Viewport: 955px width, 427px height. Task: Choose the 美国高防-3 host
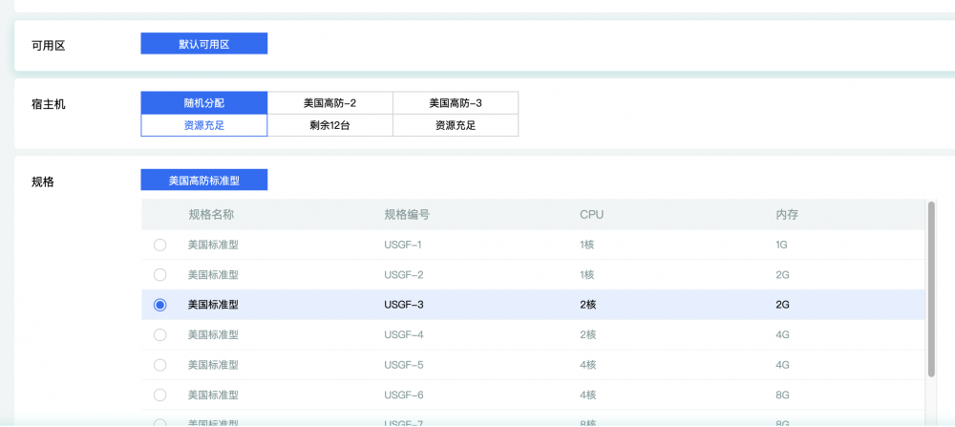click(x=456, y=103)
